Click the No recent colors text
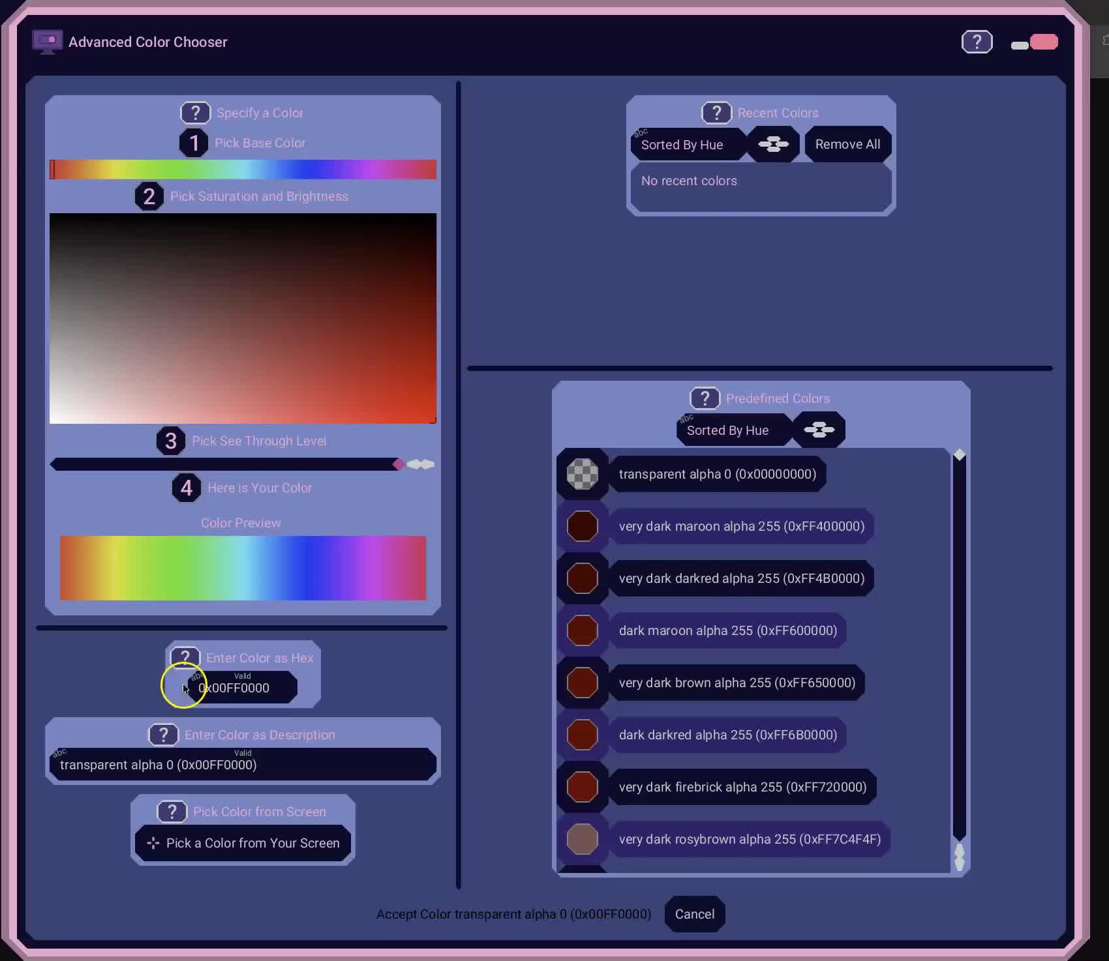Screen dimensions: 1109x961 [x=689, y=181]
